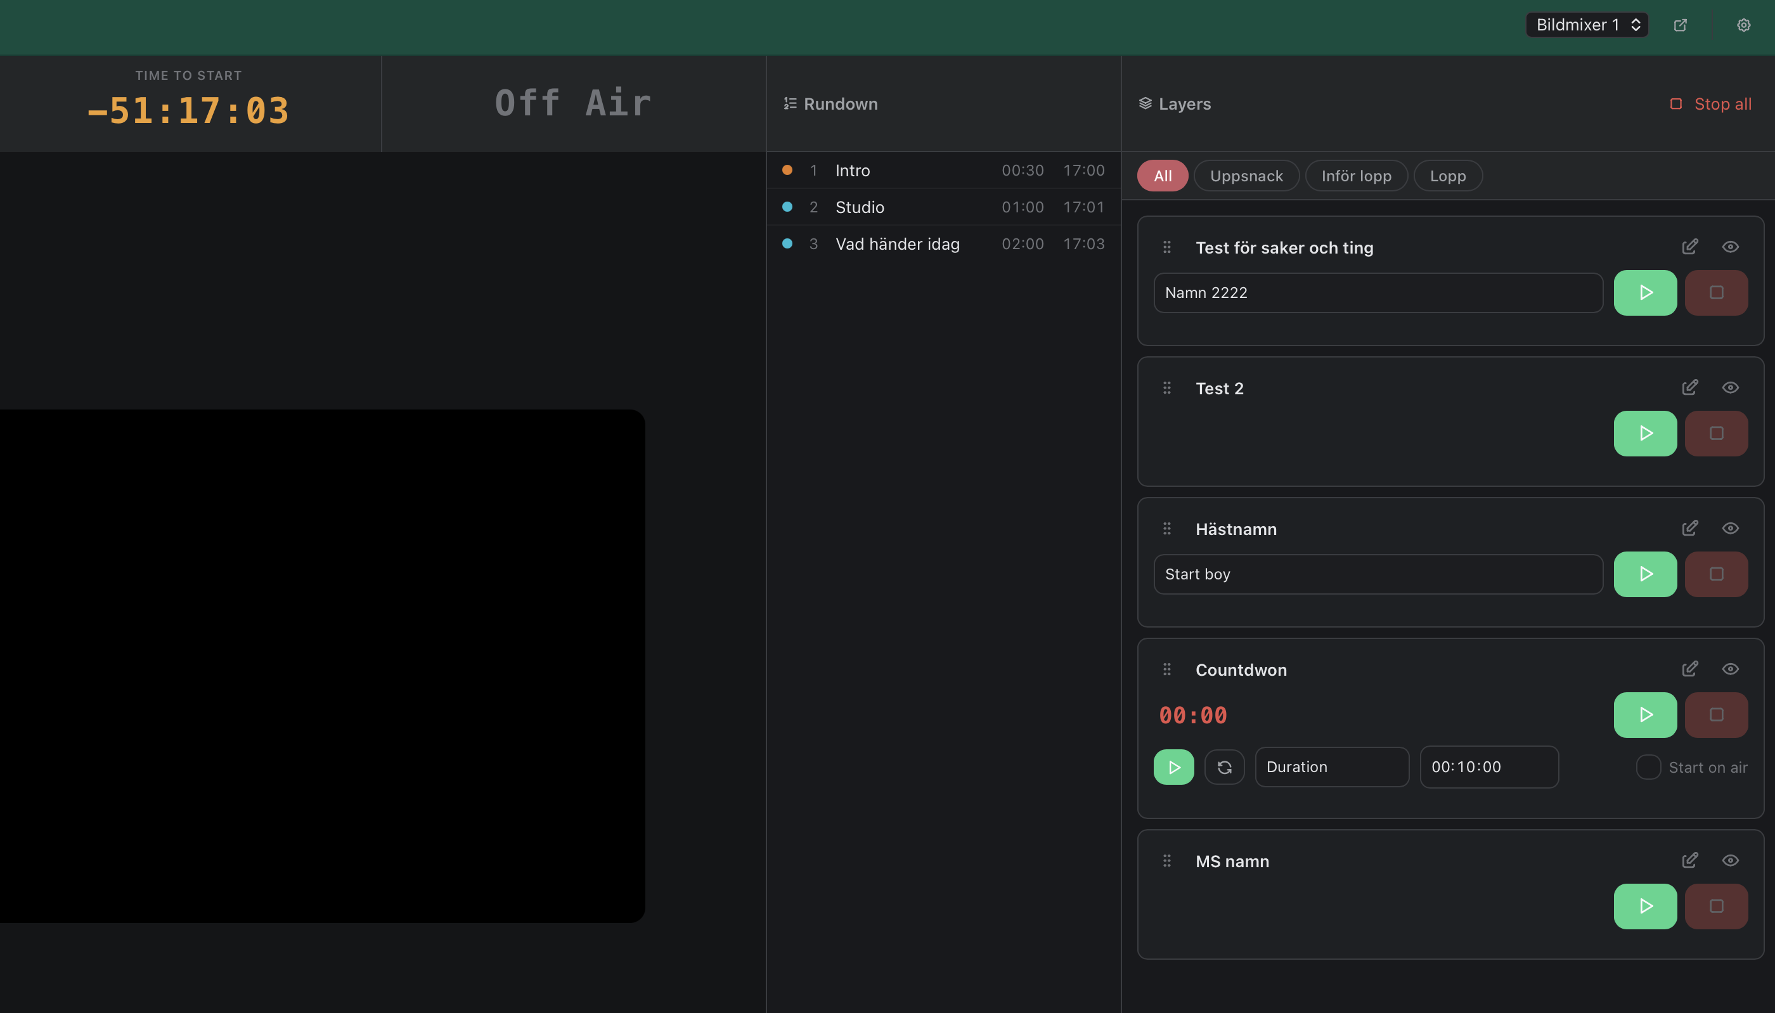Click Stop all layers button
This screenshot has height=1013, width=1775.
click(1710, 104)
